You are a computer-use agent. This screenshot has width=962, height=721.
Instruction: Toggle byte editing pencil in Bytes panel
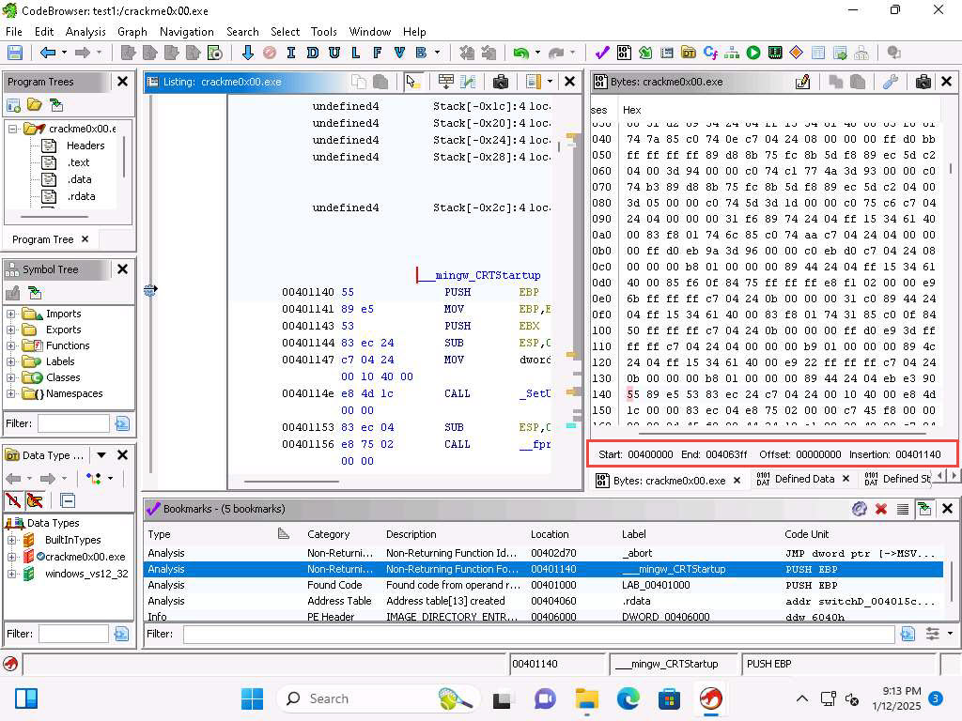(x=802, y=82)
